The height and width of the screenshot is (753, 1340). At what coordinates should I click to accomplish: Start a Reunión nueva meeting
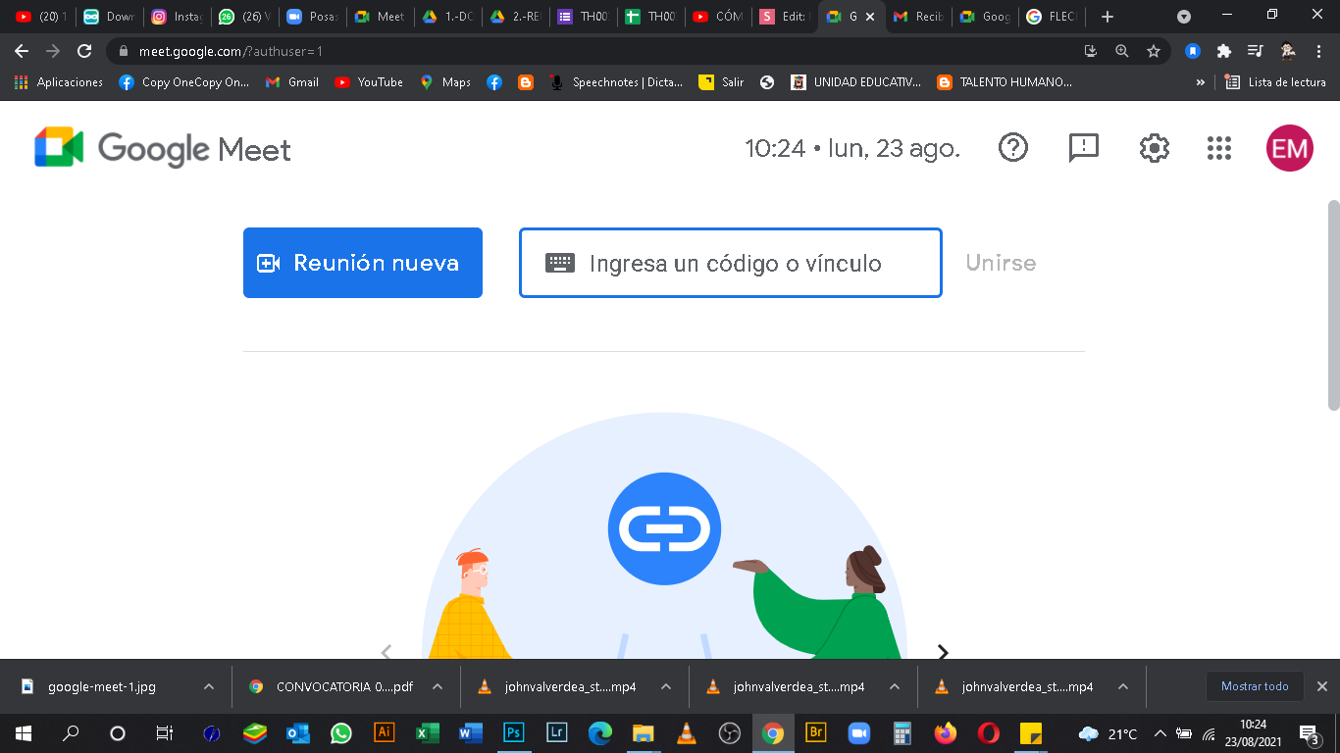[x=363, y=263]
